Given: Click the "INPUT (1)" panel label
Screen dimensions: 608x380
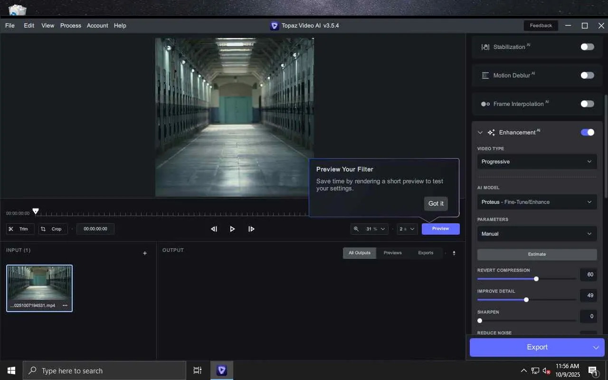Looking at the screenshot, I should tap(18, 250).
